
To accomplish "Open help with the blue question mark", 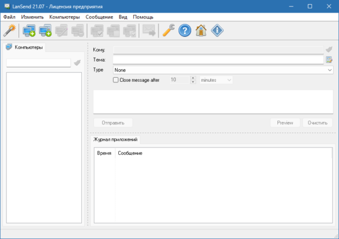I will (x=185, y=30).
